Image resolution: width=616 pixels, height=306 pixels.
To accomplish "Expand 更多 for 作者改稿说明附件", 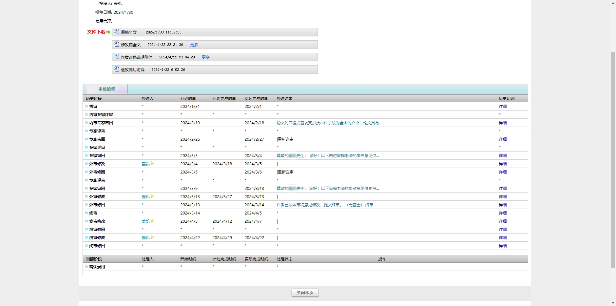I will click(x=206, y=57).
